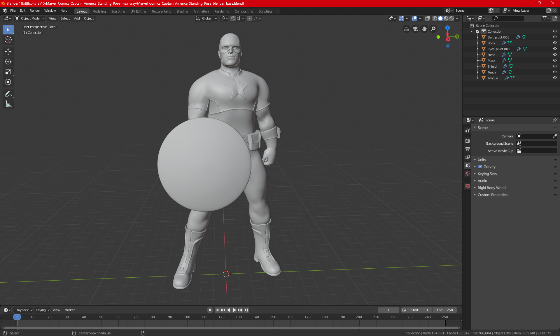The image size is (560, 336).
Task: Jump to the timeline end frame
Action: click(246, 310)
